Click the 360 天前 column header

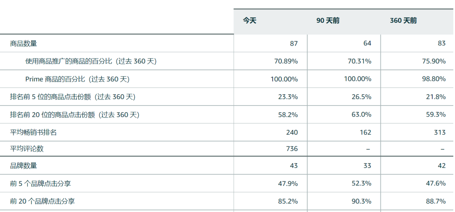tap(403, 21)
